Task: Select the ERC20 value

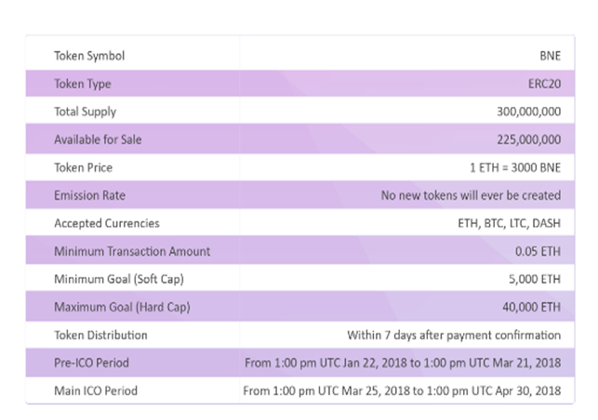Action: tap(544, 84)
